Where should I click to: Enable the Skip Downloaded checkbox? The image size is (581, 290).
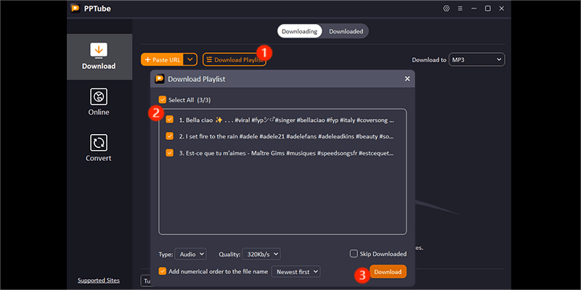pyautogui.click(x=354, y=254)
